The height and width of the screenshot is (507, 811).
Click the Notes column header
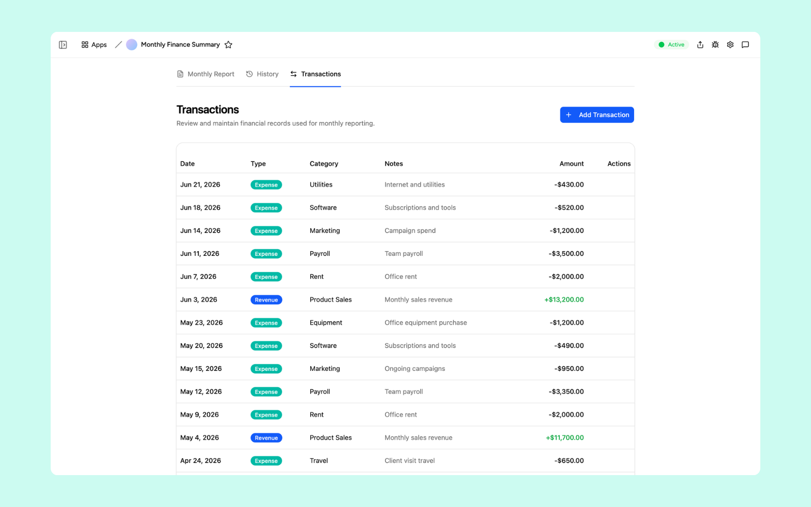[394, 164]
